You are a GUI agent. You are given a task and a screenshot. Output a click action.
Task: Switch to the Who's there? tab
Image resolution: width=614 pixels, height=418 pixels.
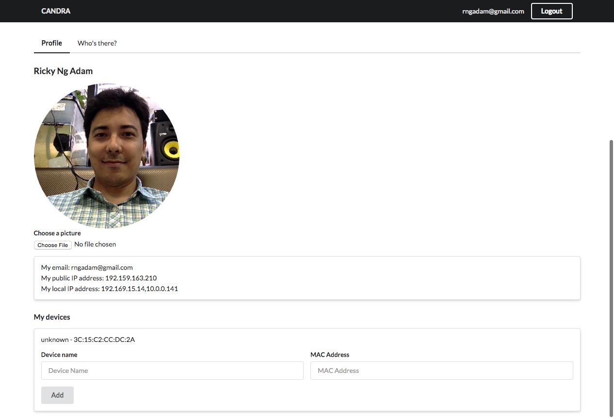pos(97,43)
